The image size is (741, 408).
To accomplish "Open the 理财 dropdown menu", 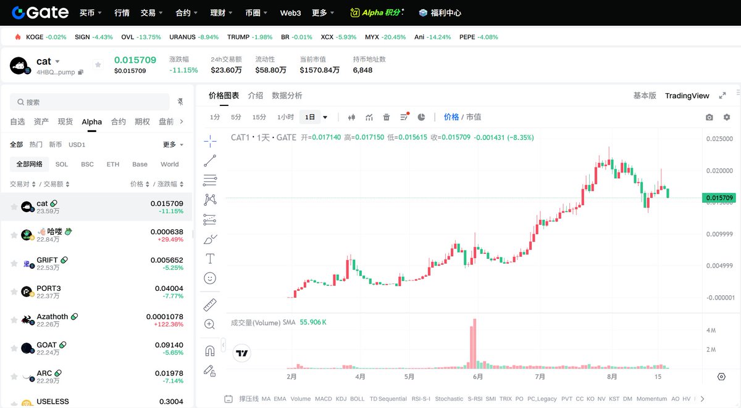I will click(x=222, y=12).
